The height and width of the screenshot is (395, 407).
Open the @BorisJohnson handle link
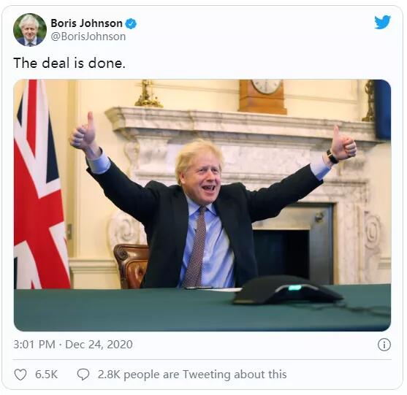[88, 37]
